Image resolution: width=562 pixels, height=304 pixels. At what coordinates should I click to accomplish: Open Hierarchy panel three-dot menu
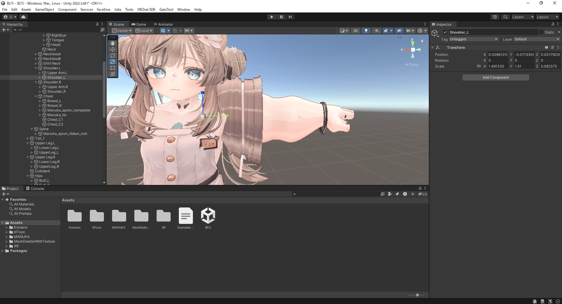click(103, 24)
